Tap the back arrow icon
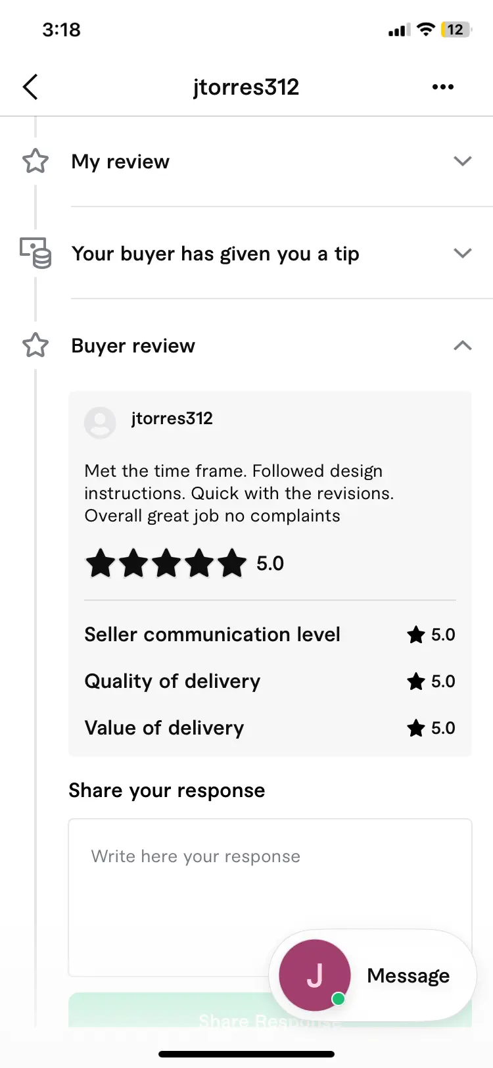Image resolution: width=493 pixels, height=1068 pixels. [30, 87]
